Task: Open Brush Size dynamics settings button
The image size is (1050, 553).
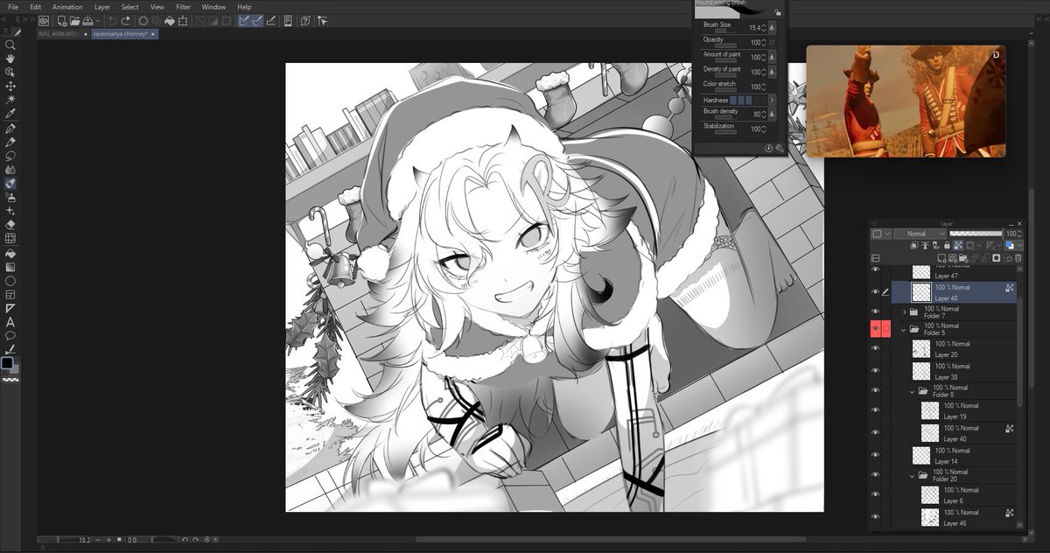Action: [772, 27]
